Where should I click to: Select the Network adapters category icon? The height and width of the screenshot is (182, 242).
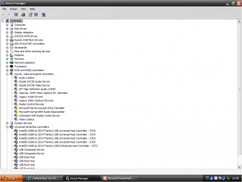click(x=12, y=62)
